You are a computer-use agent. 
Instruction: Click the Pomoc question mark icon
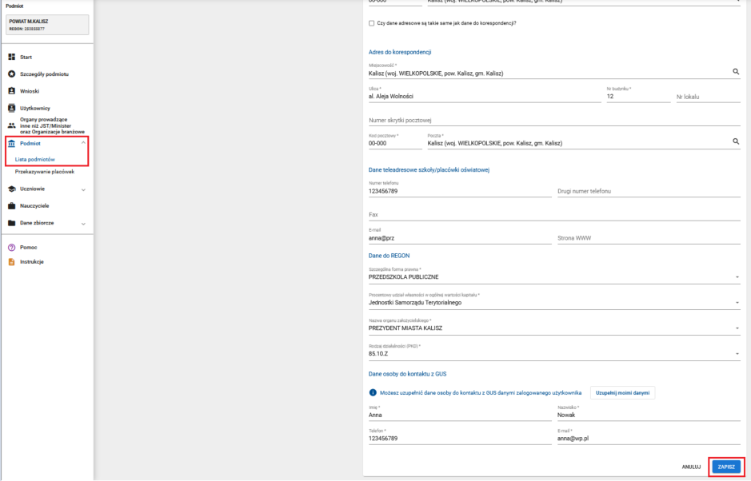pos(11,247)
